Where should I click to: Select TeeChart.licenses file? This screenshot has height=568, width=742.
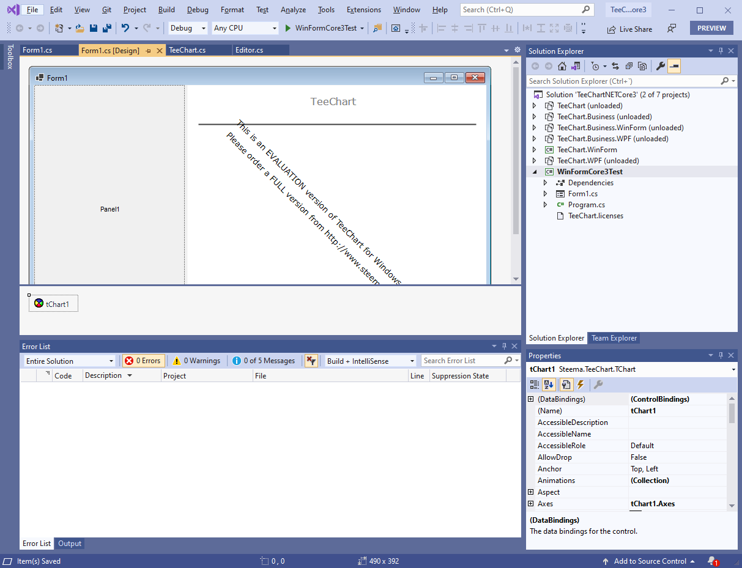point(596,216)
